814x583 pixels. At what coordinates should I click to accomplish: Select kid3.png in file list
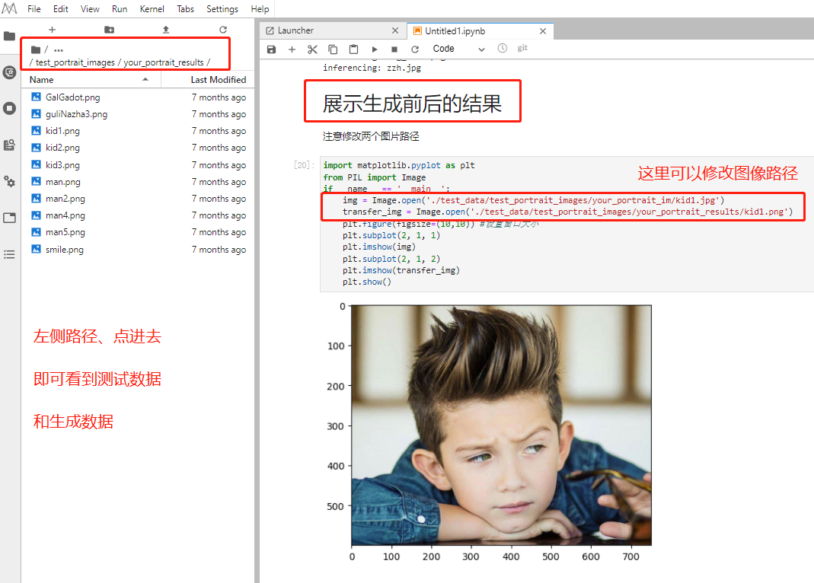point(138,165)
